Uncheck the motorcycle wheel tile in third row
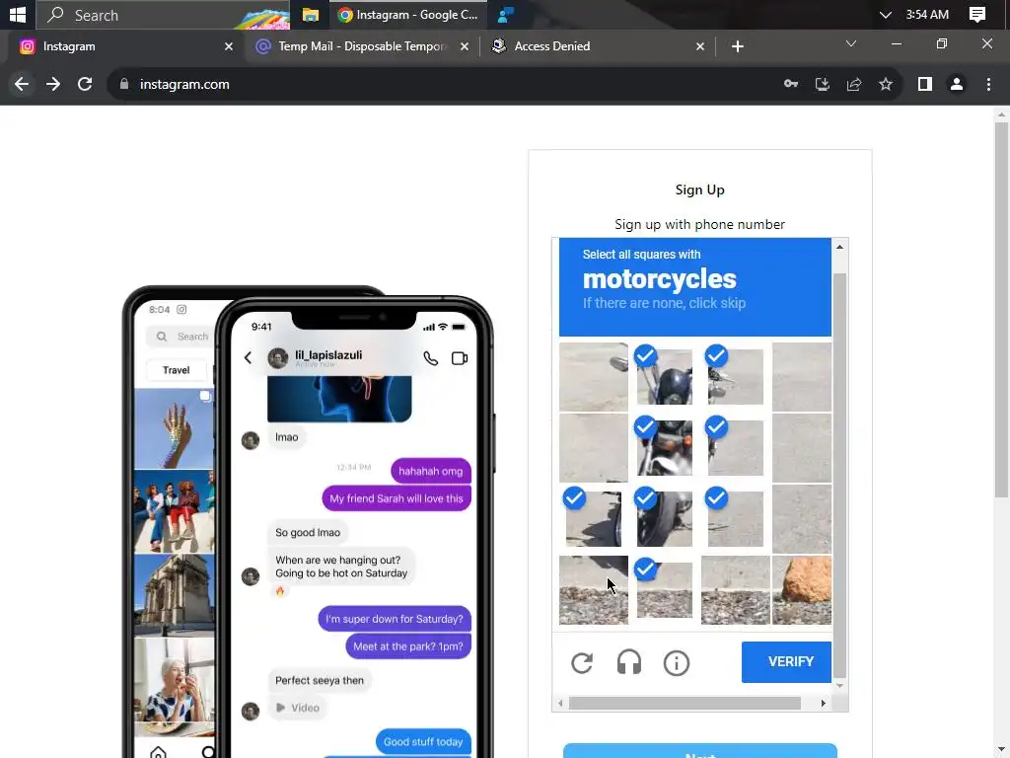This screenshot has height=758, width=1010. (664, 519)
